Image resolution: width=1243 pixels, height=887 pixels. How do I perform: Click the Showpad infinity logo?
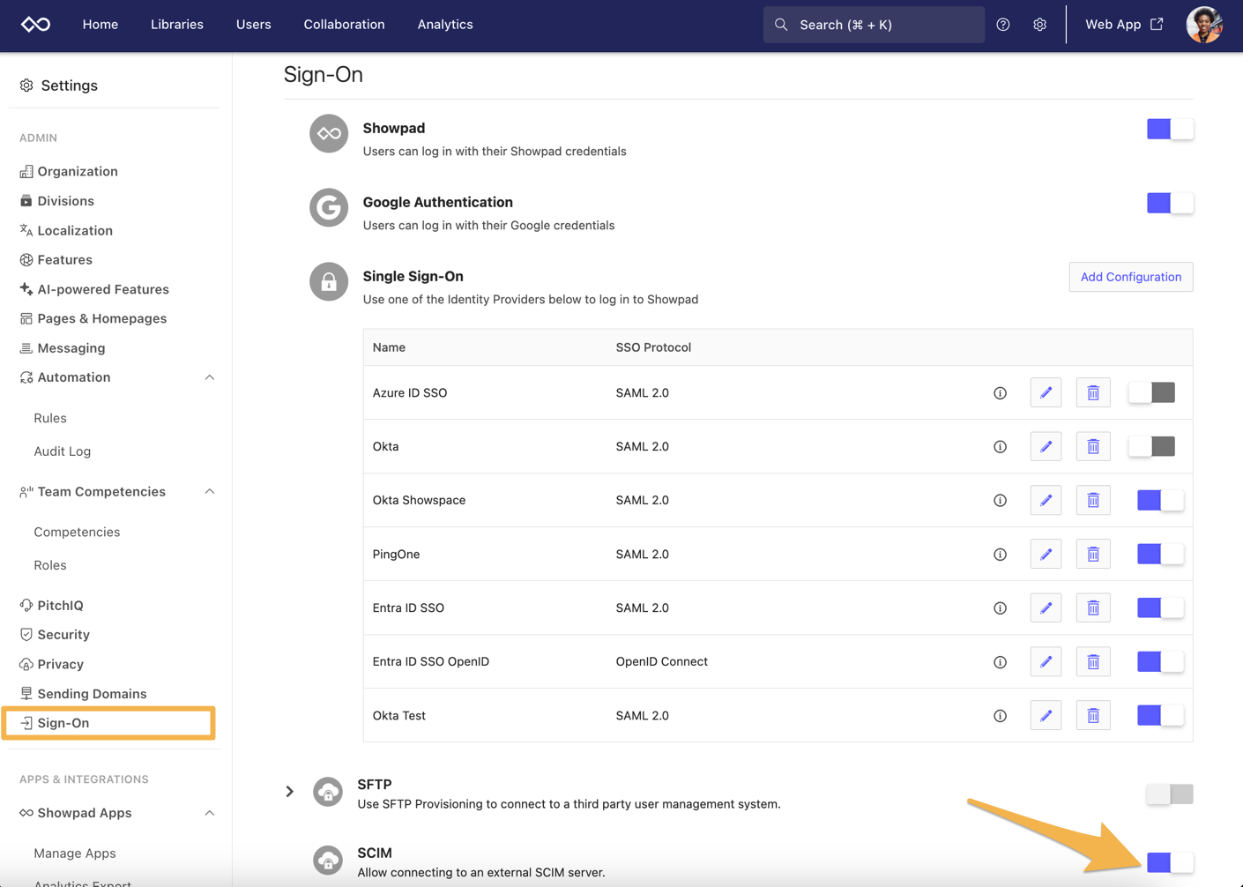point(35,25)
